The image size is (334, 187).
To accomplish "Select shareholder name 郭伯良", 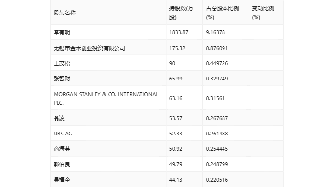I will [x=62, y=164].
